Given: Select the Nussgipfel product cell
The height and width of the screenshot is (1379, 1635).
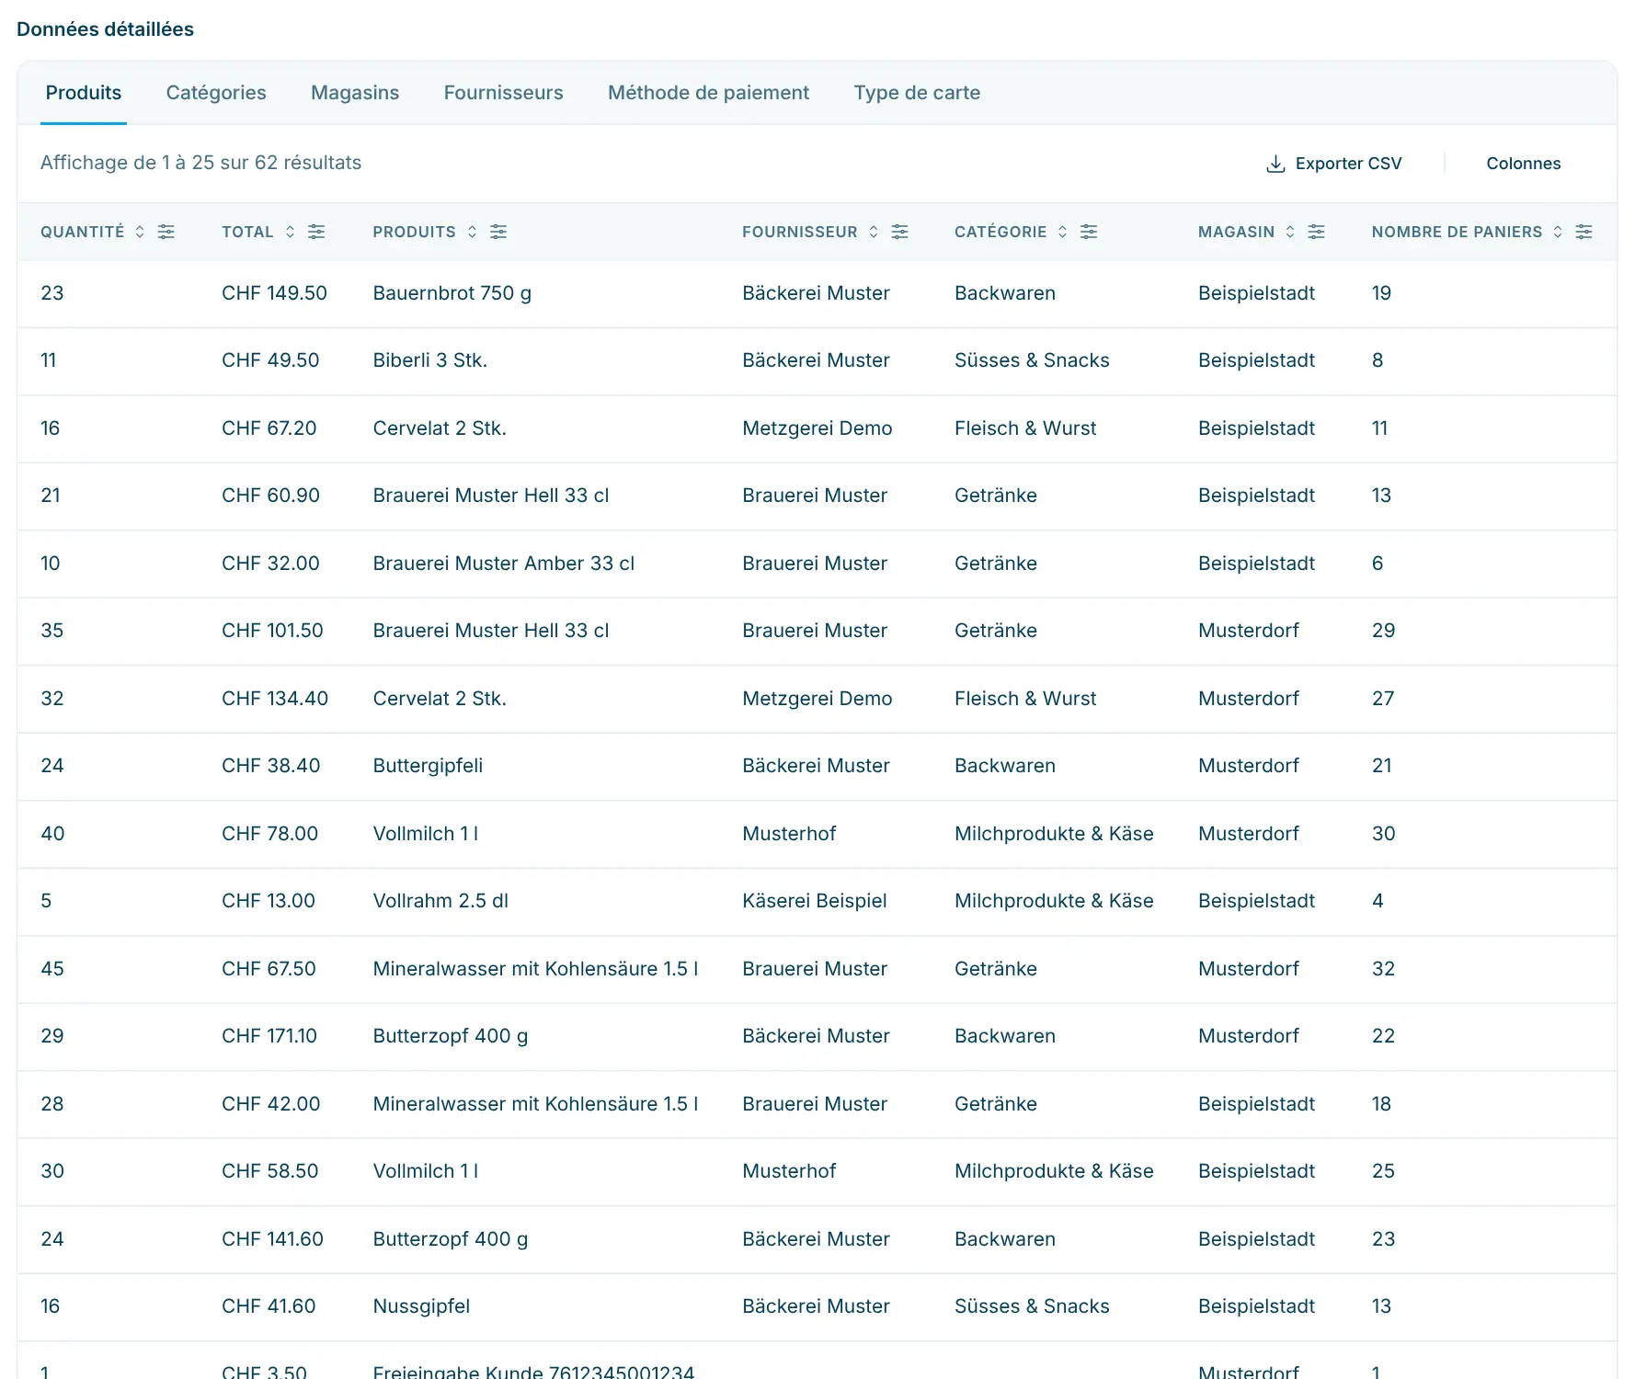Looking at the screenshot, I should [x=421, y=1306].
